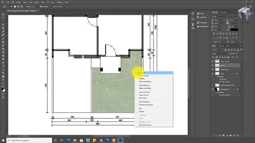Collapse the BACKGROUND layer effects list
Screen dimensions: 255x143
coord(239,89)
